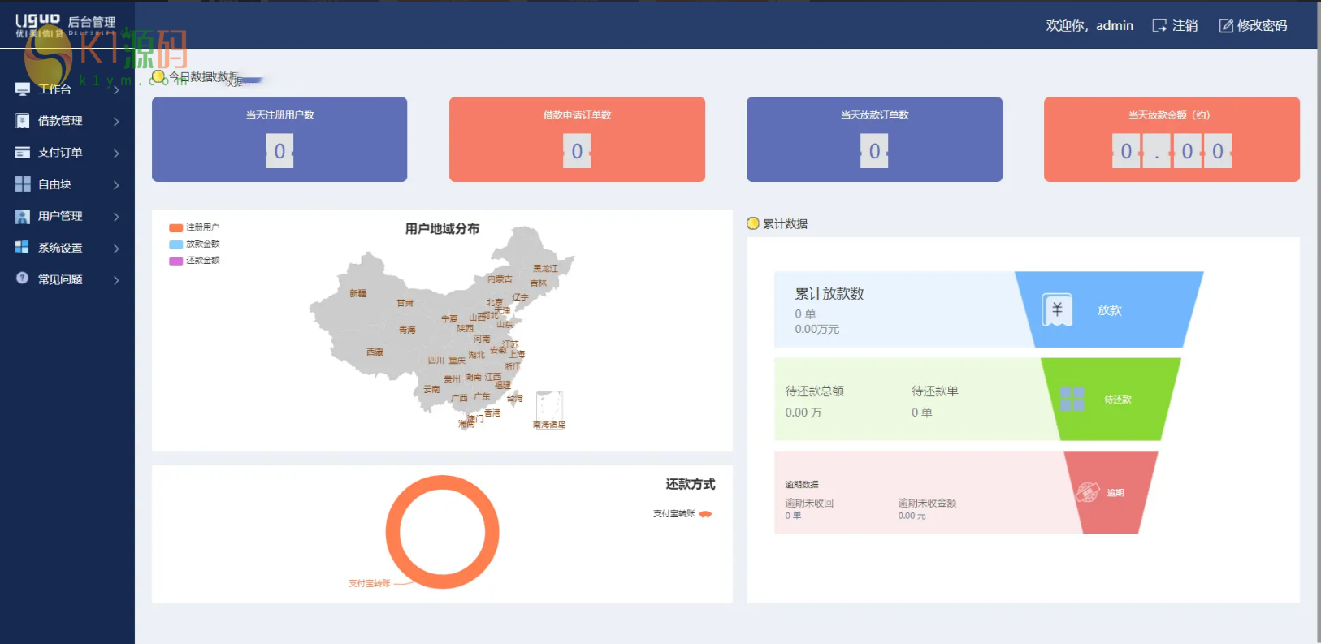Toggle 注册用户 legend on the map
1321x644 pixels.
(194, 227)
